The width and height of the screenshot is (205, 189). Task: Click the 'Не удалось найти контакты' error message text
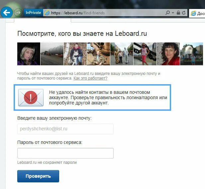(x=108, y=97)
